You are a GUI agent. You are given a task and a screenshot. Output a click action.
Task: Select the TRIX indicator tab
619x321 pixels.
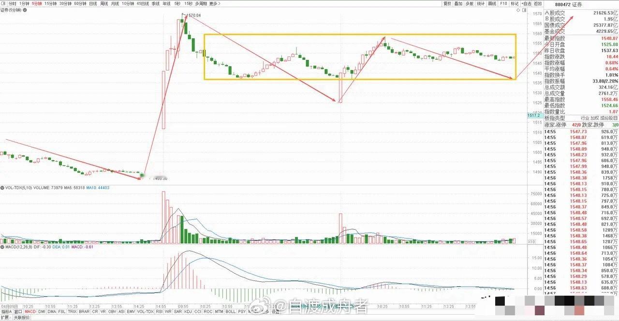[73, 312]
